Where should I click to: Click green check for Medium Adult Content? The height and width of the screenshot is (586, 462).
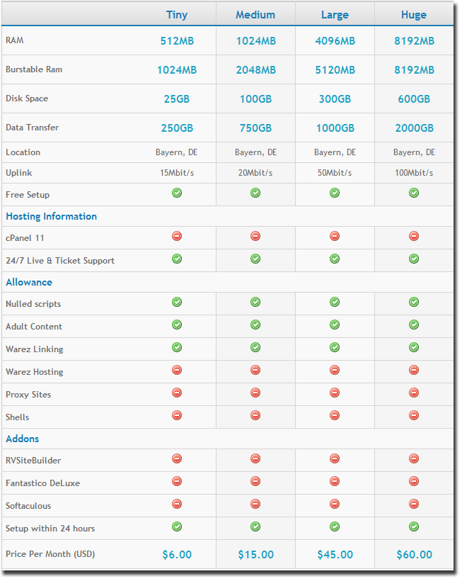tap(255, 325)
